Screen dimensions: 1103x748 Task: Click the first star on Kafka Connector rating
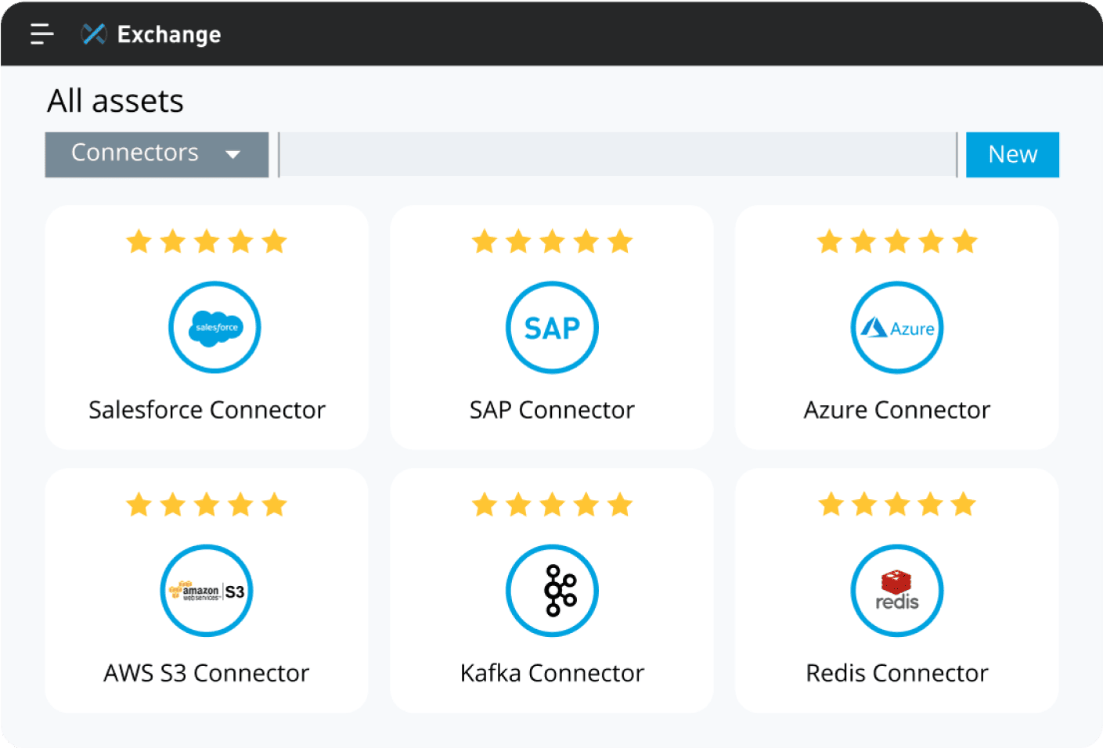(x=484, y=505)
